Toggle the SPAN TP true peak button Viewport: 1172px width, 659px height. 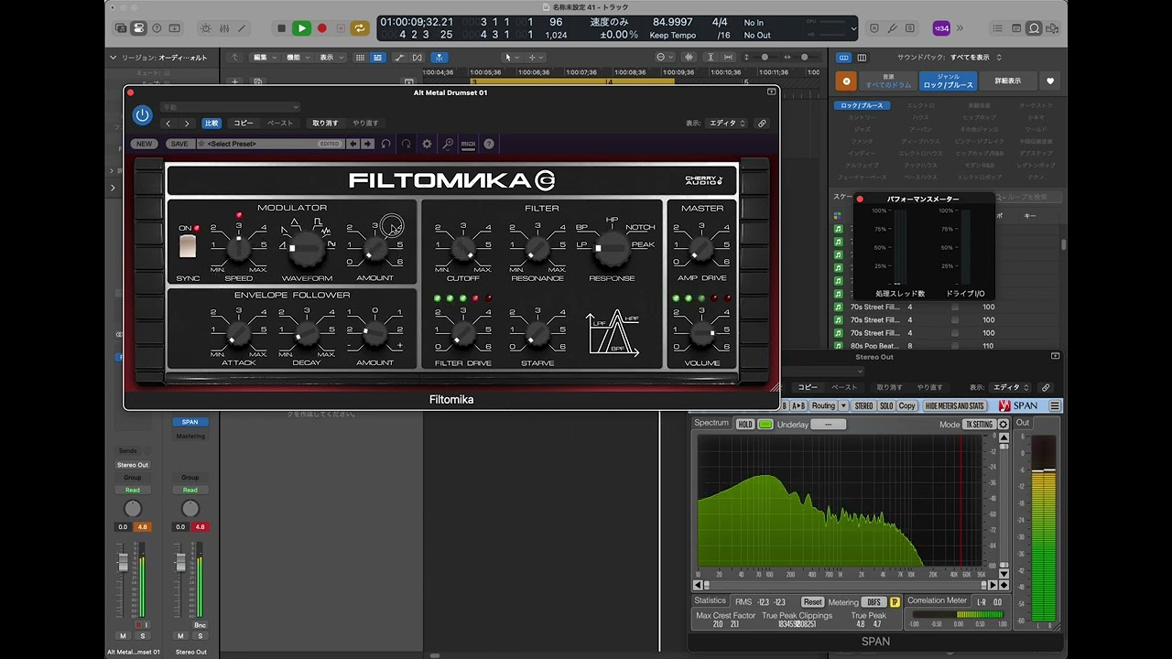click(895, 602)
